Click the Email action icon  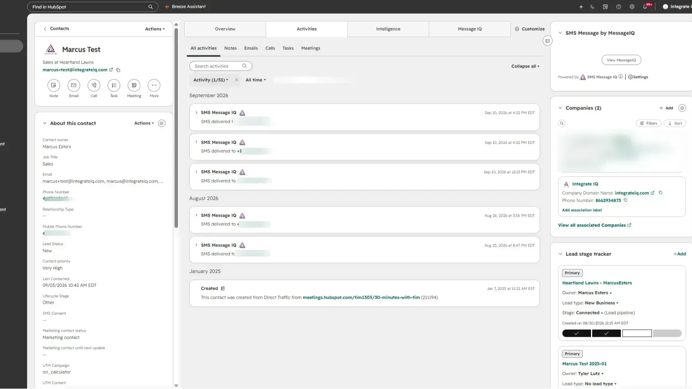click(73, 85)
